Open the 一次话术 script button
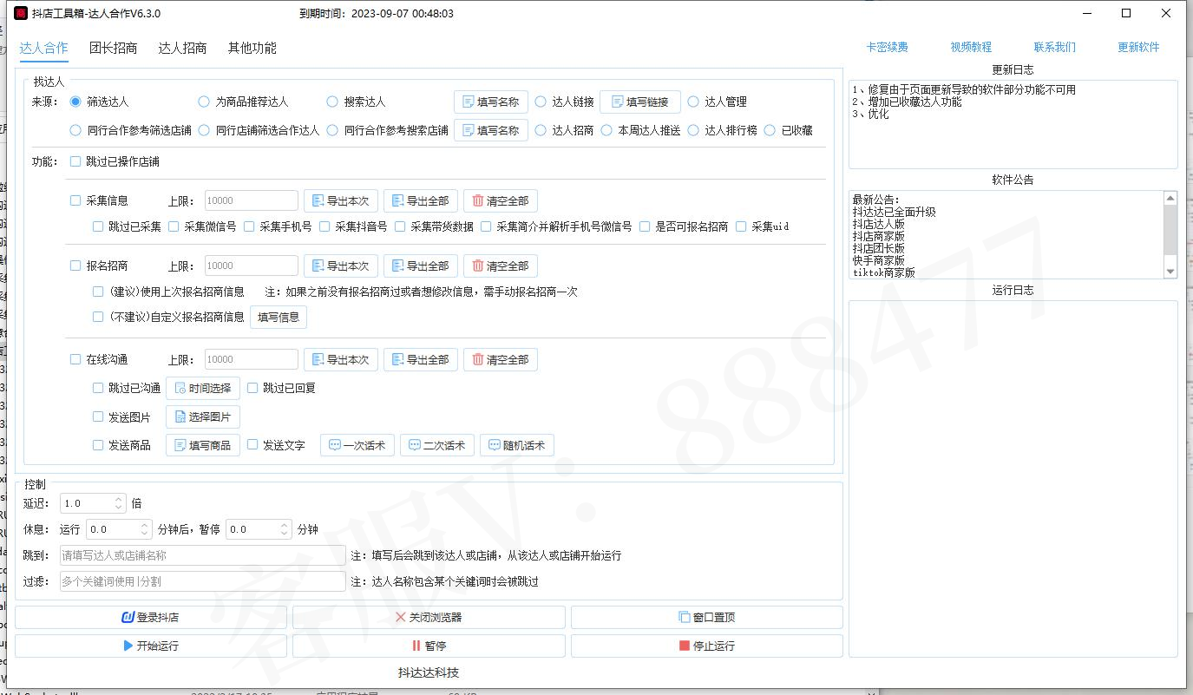The image size is (1193, 695). coord(358,445)
